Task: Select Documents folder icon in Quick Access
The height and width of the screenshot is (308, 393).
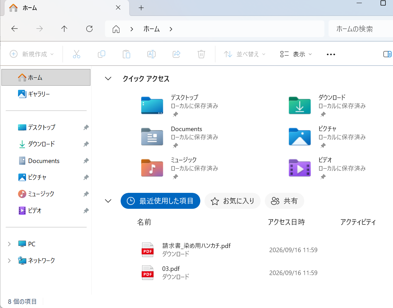Action: (152, 137)
